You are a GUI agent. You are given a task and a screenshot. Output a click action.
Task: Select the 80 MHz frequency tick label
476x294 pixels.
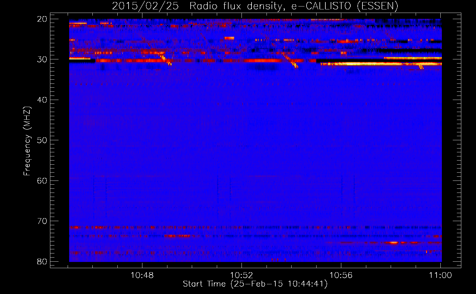coord(42,261)
